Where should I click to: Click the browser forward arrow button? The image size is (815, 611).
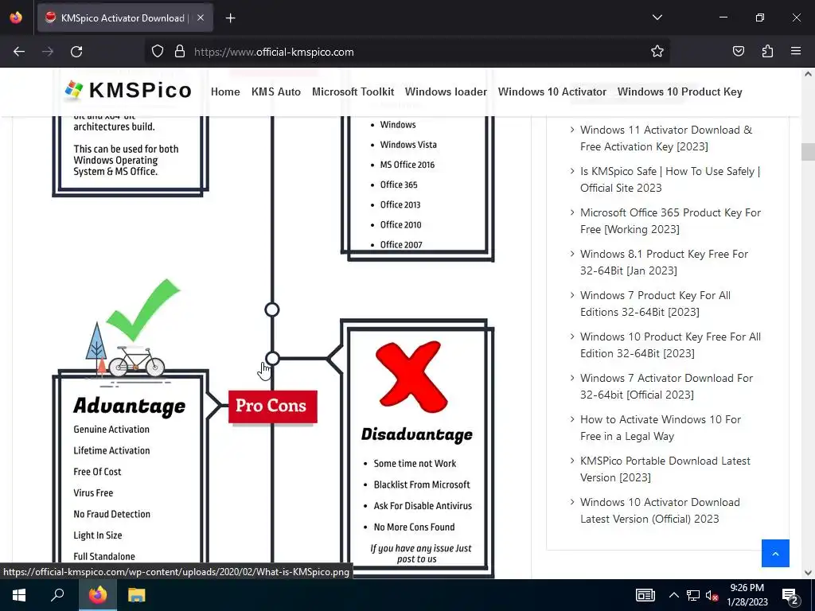coord(48,52)
